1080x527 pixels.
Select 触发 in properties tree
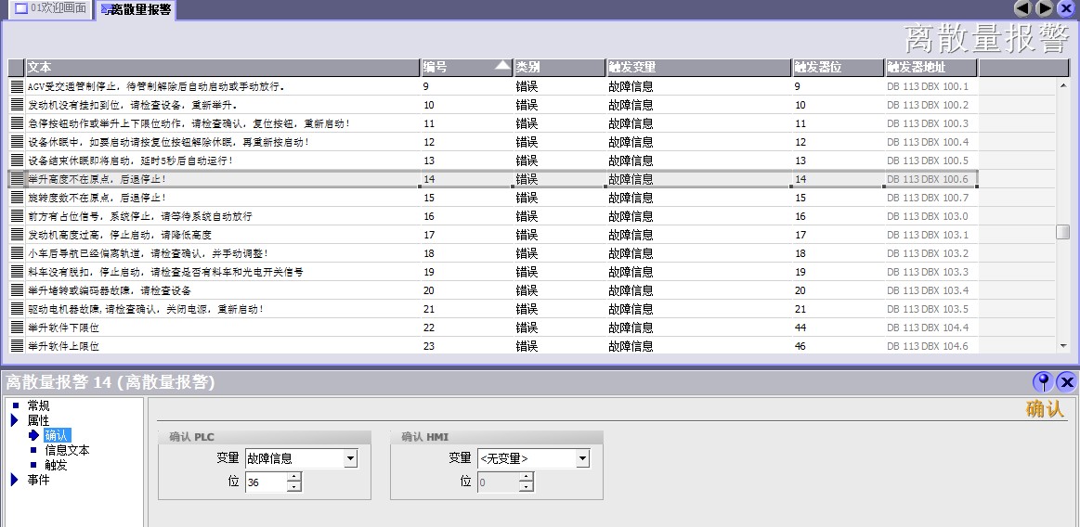pyautogui.click(x=57, y=466)
